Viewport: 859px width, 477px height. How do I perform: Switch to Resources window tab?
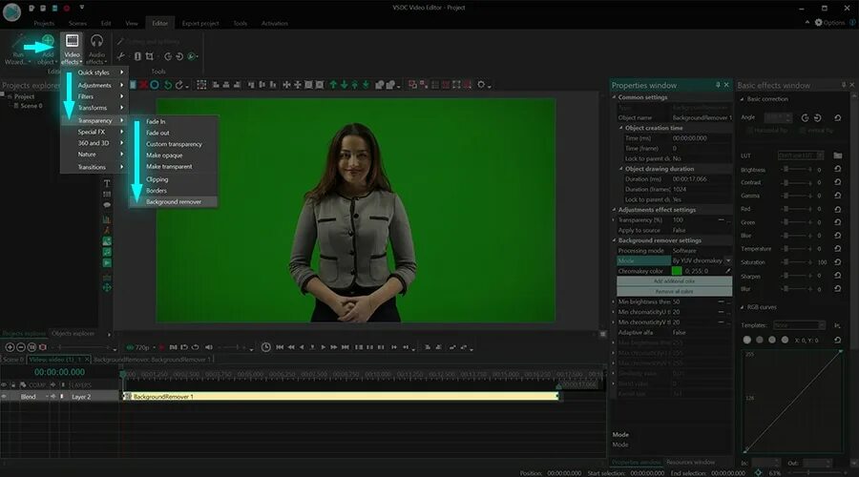(x=690, y=463)
